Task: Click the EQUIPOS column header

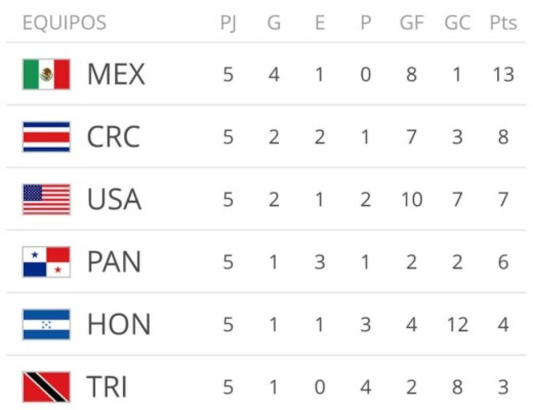Action: coord(64,23)
